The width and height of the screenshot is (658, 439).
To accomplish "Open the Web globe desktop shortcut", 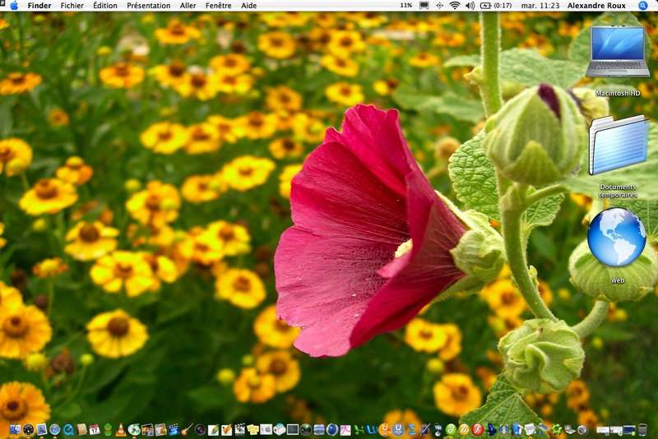I will pyautogui.click(x=617, y=238).
